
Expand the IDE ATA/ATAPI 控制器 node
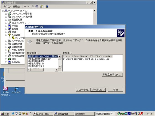pyautogui.click(x=6, y=17)
